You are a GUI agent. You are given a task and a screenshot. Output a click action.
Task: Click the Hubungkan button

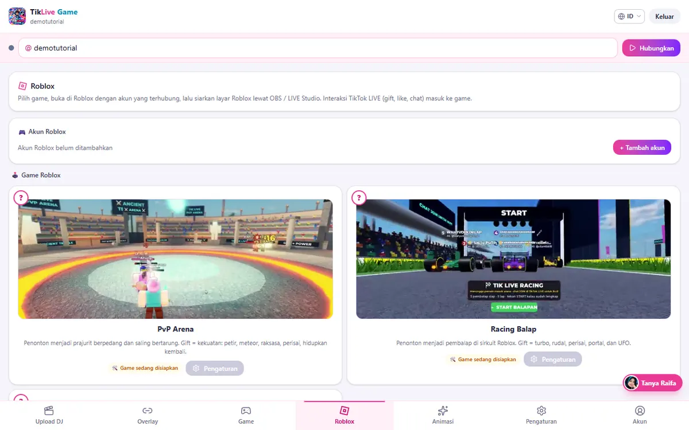coord(651,48)
